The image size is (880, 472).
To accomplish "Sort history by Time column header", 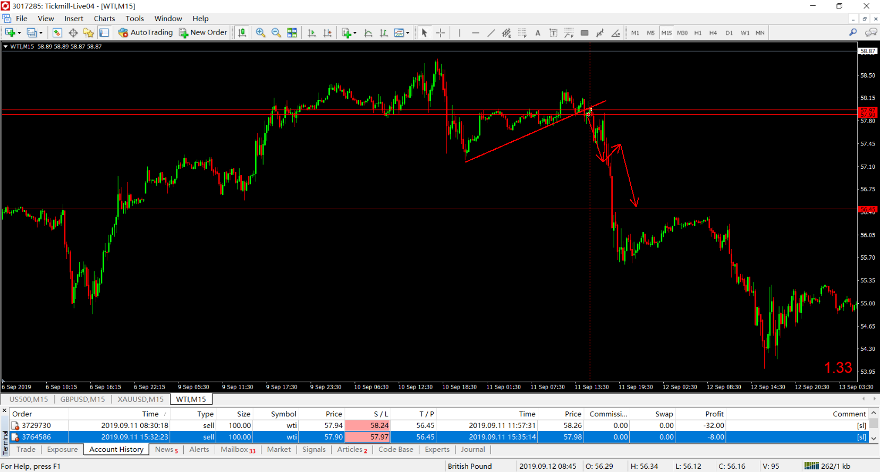I will point(150,414).
